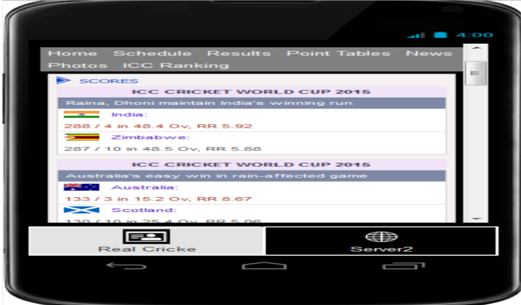Select the Australia: team name
Viewport: 521px width, 305px height.
[x=144, y=188]
